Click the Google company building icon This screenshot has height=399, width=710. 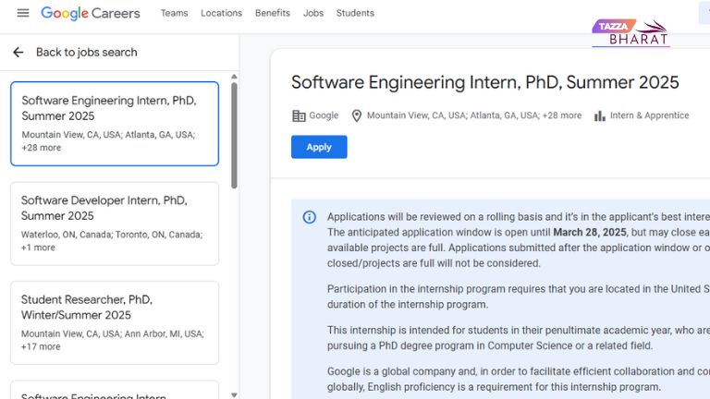(x=299, y=115)
